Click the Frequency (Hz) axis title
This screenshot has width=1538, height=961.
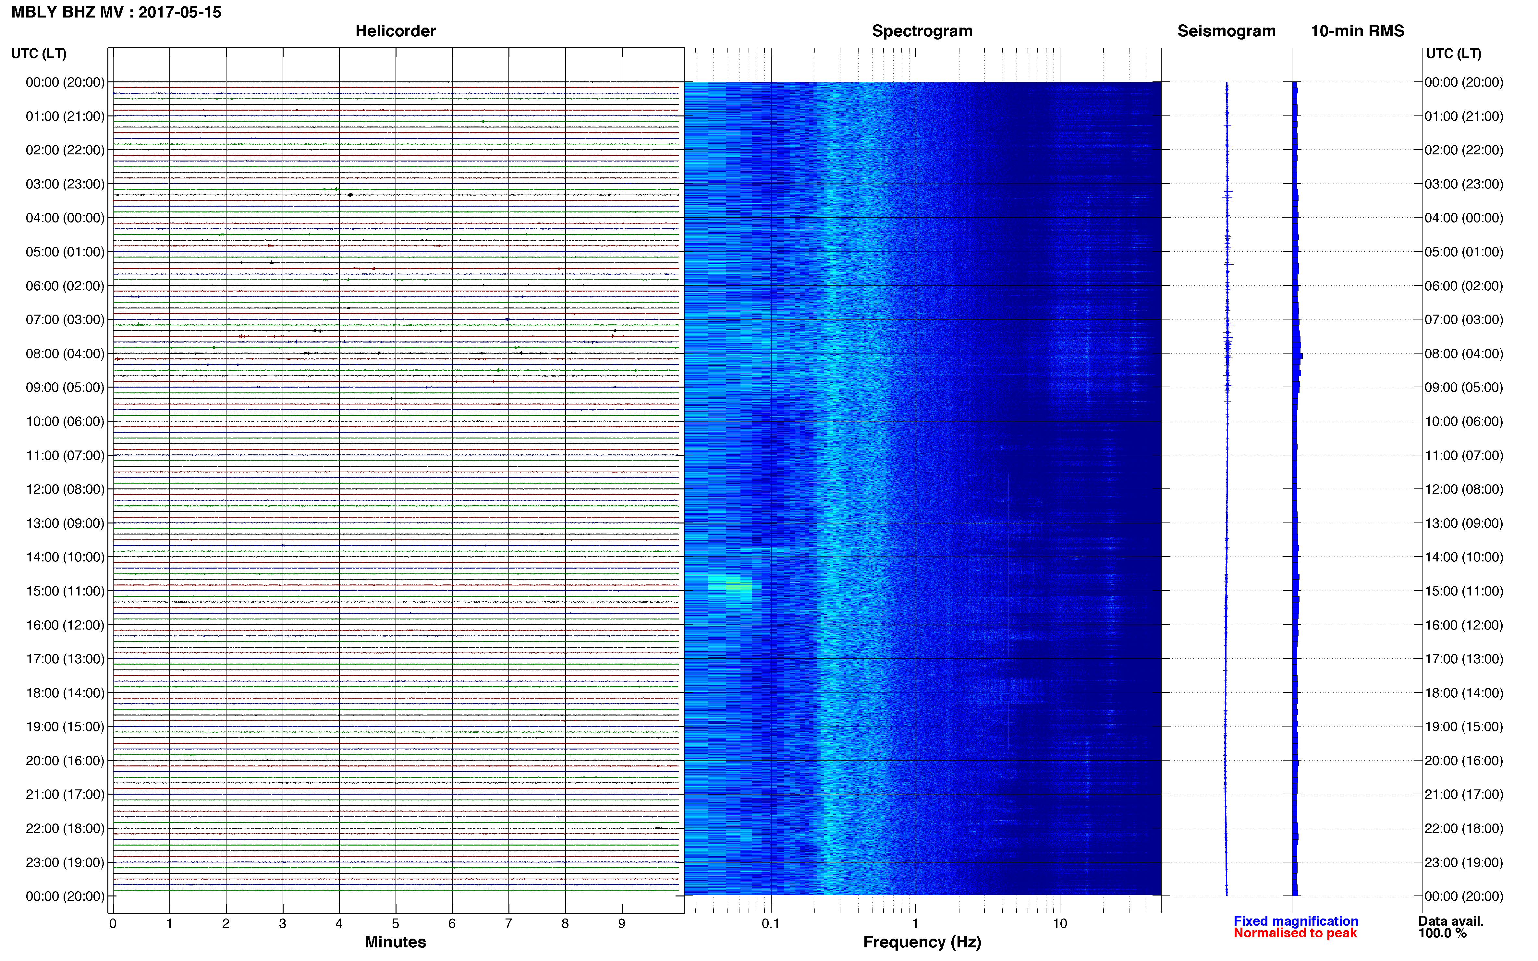tap(922, 942)
